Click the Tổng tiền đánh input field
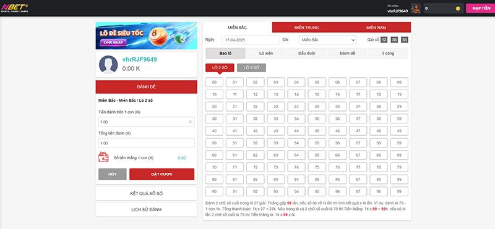The width and height of the screenshot is (495, 229). (x=146, y=143)
